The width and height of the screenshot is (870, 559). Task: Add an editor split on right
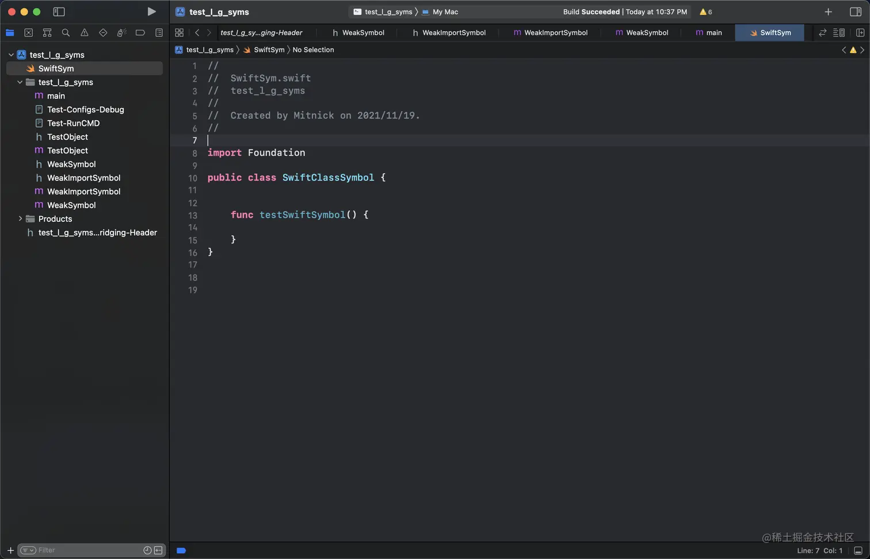coord(860,33)
